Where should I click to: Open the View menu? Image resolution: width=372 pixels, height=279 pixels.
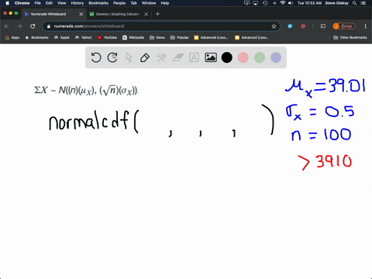61,3
